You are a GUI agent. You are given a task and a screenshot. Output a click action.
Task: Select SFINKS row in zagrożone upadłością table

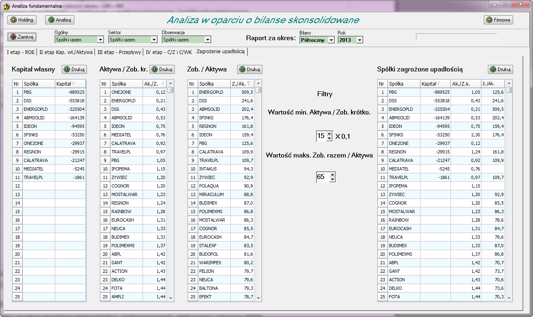pyautogui.click(x=442, y=135)
